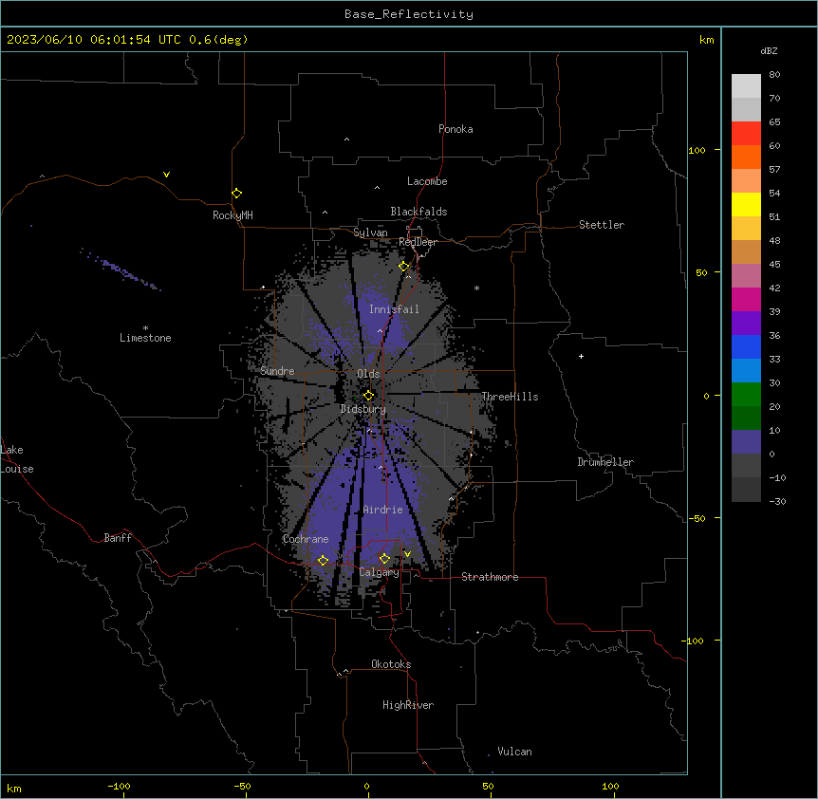Click the asterisk marker above Limestone
The height and width of the screenshot is (799, 818).
145,328
